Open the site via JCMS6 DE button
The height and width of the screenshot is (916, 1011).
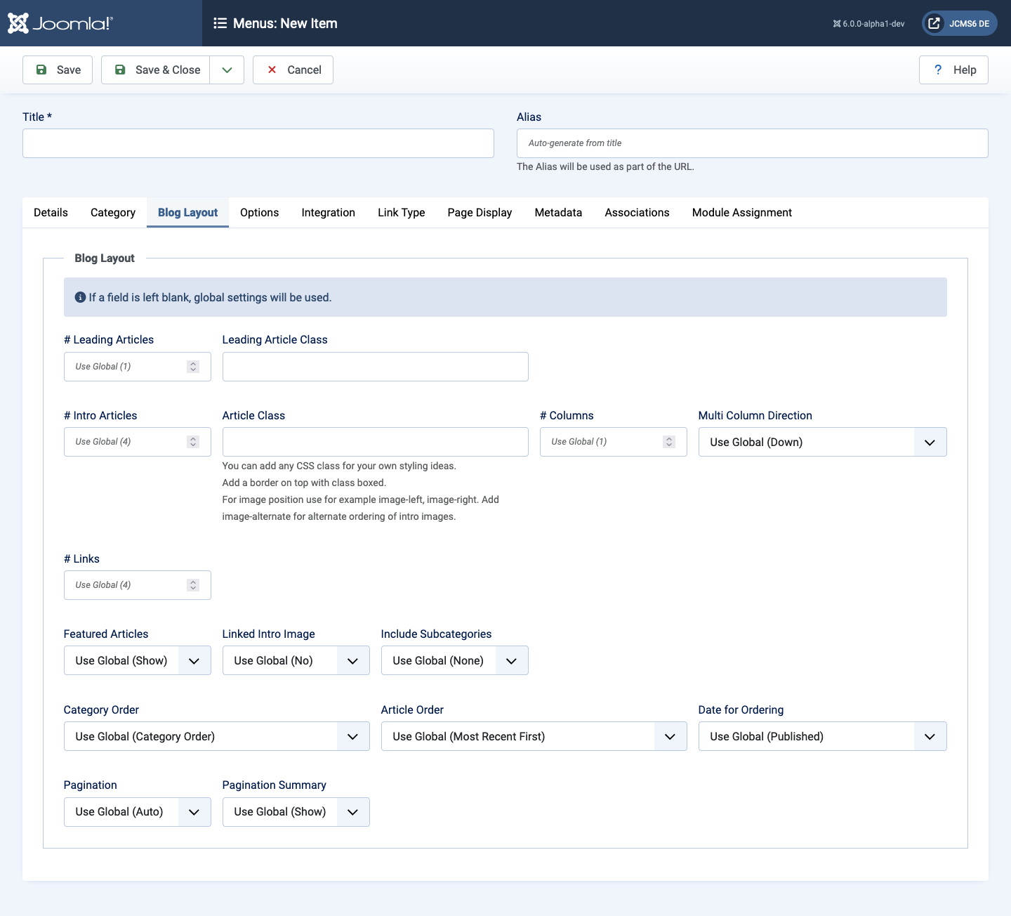coord(960,23)
